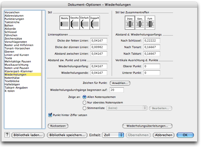Open the Stimmenliste (keine) popup menu
Image resolution: width=202 pixels, height=147 pixels.
(127, 108)
